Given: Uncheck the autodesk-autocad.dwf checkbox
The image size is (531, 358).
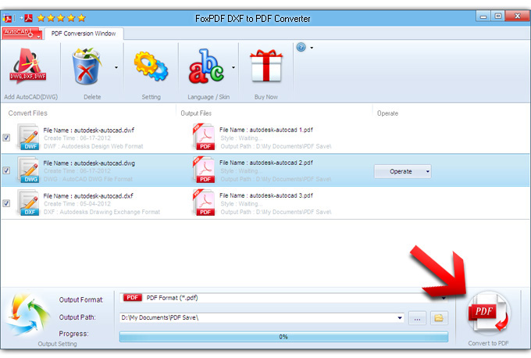Looking at the screenshot, I should pos(6,138).
